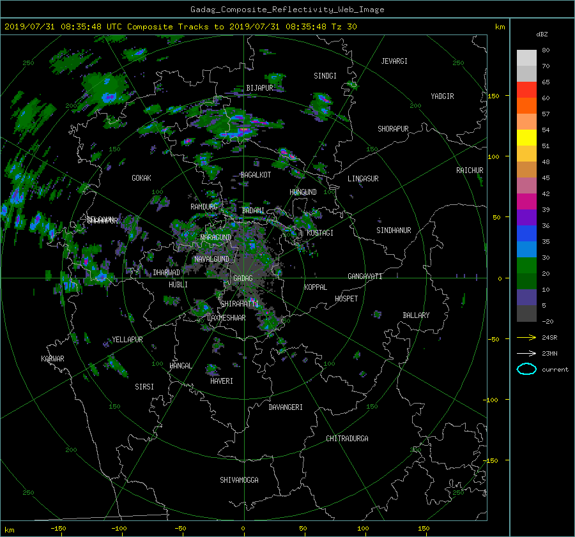This screenshot has height=537, width=575.
Task: Click the dBZ legend heading
Action: click(x=542, y=34)
